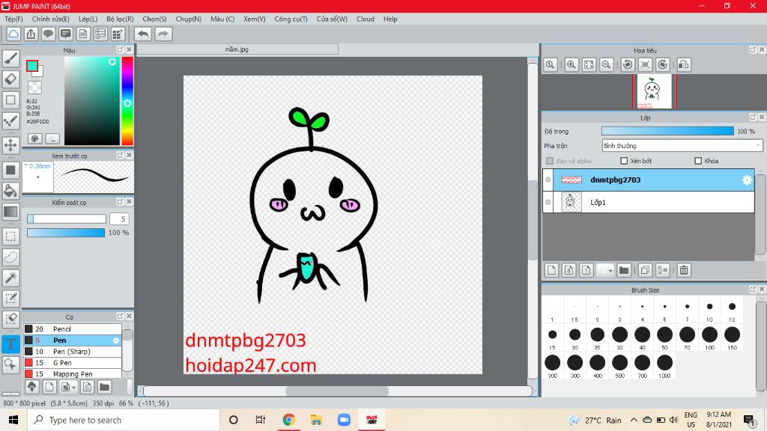Image resolution: width=767 pixels, height=431 pixels.
Task: Open gear settings of dnmtpbg2703 layer
Action: (747, 180)
